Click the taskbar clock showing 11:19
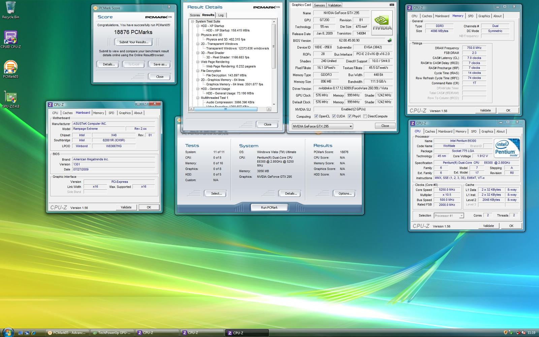 (x=531, y=333)
